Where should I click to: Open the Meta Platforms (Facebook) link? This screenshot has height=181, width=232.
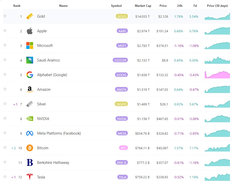(59, 133)
